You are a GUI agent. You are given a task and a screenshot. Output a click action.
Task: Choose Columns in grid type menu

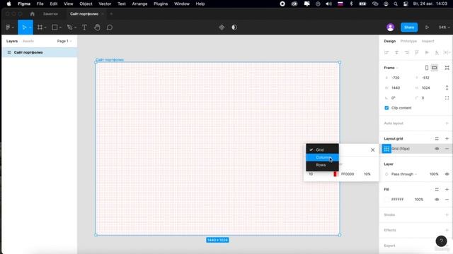click(x=323, y=157)
